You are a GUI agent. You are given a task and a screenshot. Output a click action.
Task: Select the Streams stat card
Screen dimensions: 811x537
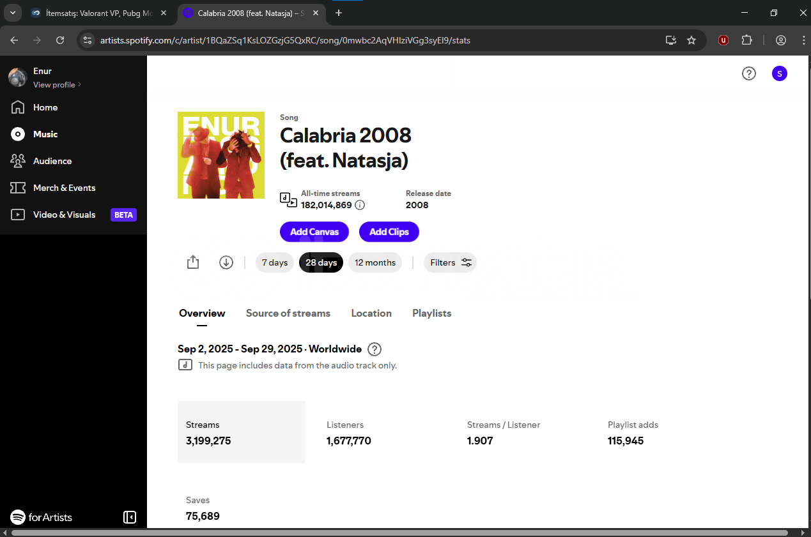click(x=242, y=432)
